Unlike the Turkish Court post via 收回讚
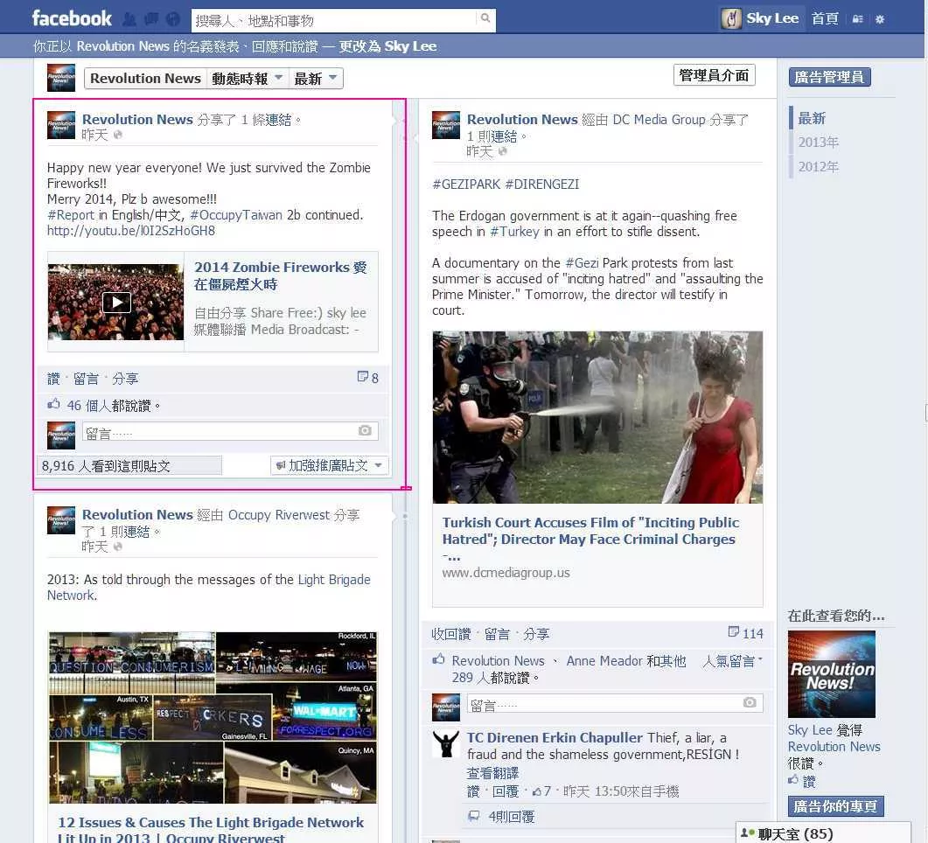 451,634
